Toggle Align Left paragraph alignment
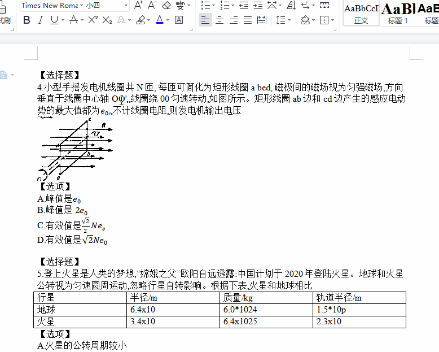The width and height of the screenshot is (439, 352). 205,20
